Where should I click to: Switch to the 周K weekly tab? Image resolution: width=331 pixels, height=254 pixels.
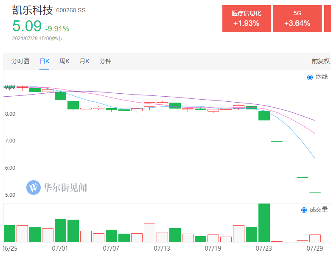[65, 61]
